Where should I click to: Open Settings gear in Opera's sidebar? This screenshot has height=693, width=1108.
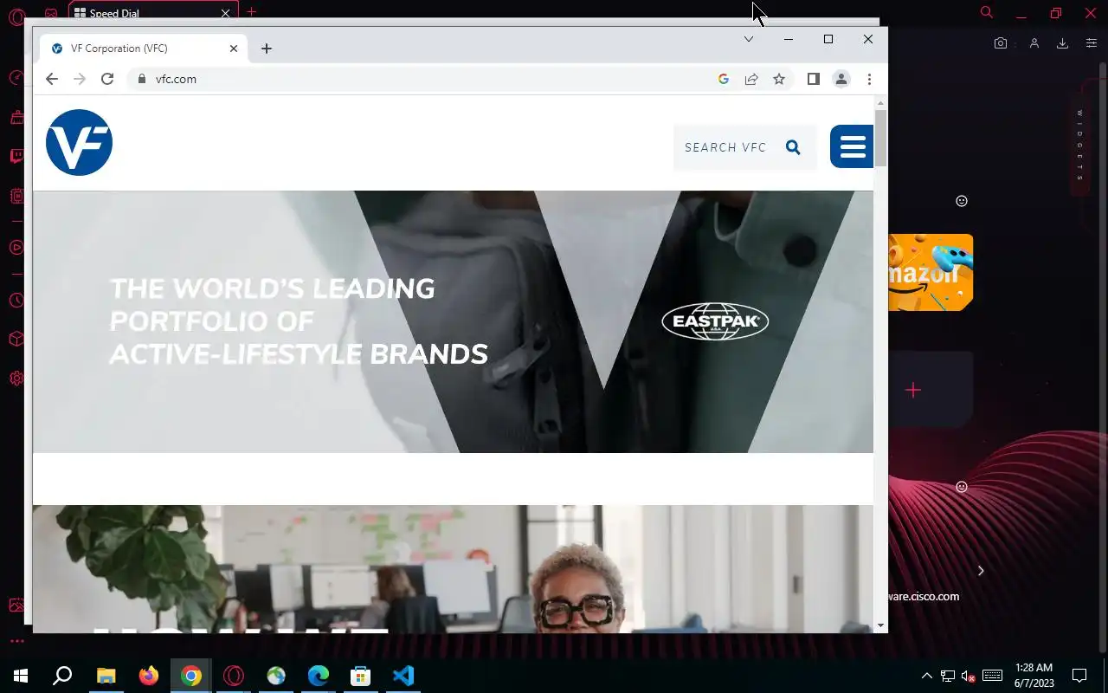click(16, 379)
